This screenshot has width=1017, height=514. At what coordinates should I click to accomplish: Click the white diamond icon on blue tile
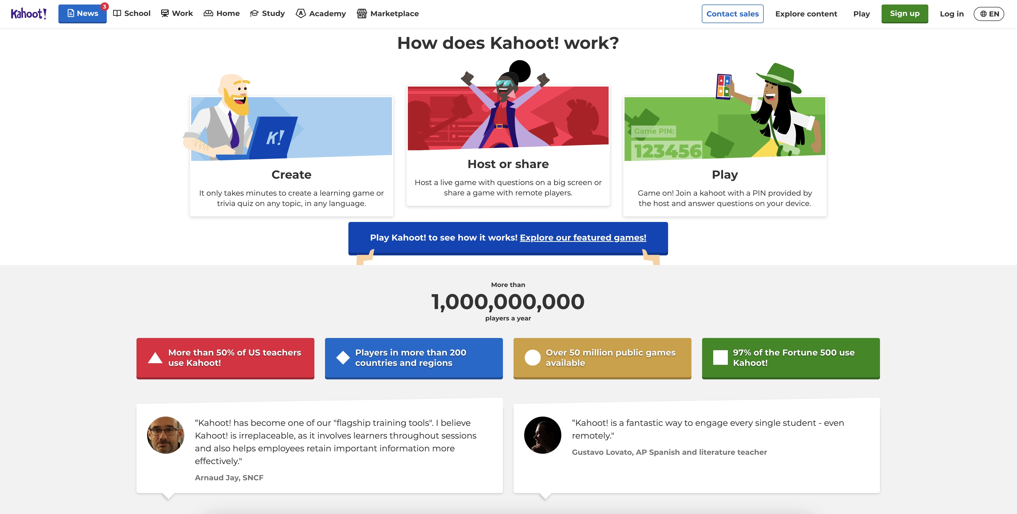coord(343,358)
